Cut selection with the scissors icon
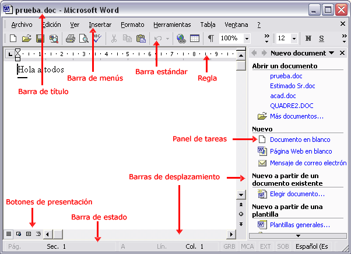 pyautogui.click(x=114, y=39)
